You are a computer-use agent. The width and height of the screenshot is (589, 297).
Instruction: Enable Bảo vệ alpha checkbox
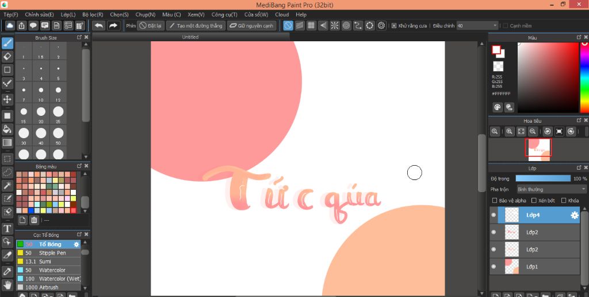(494, 201)
